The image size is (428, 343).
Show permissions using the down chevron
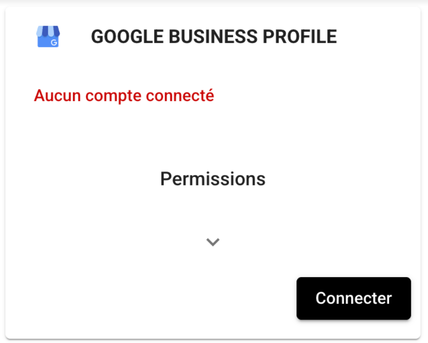pyautogui.click(x=213, y=242)
